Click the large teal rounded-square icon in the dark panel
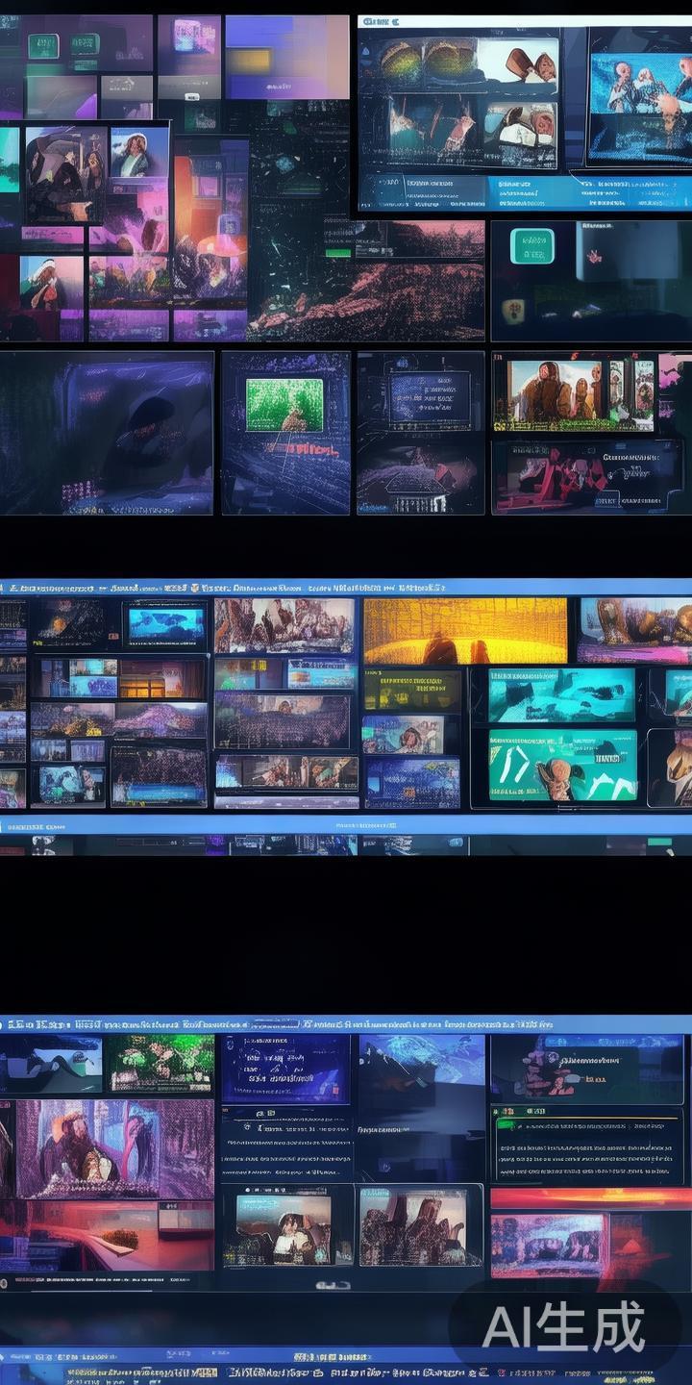Viewport: 692px width, 1385px height. click(531, 246)
